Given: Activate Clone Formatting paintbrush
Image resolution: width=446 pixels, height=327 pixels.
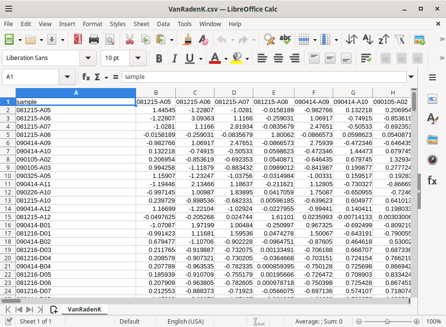Looking at the screenshot, I should pyautogui.click(x=187, y=40).
